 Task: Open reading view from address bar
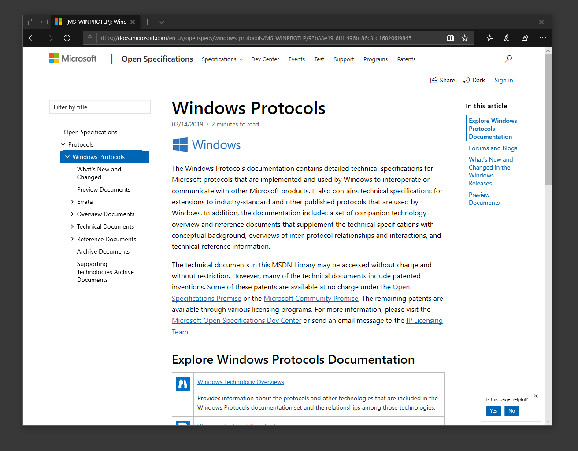(450, 38)
